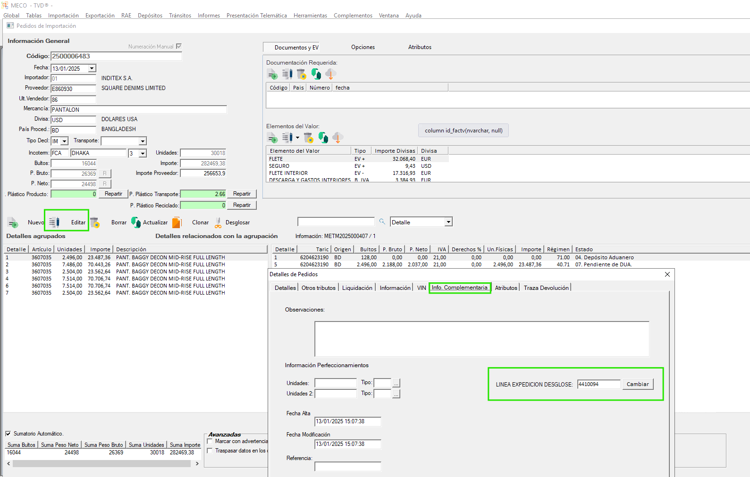The height and width of the screenshot is (477, 750).
Task: Click the Desglosar scissors icon
Action: (x=218, y=222)
